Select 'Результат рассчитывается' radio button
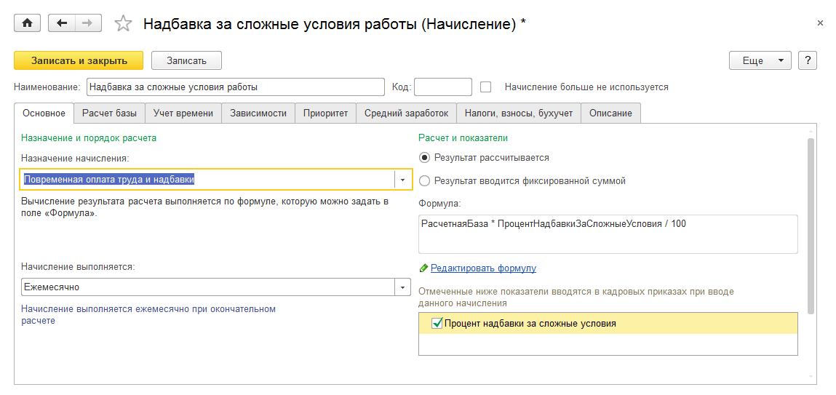The image size is (836, 395). (x=425, y=157)
